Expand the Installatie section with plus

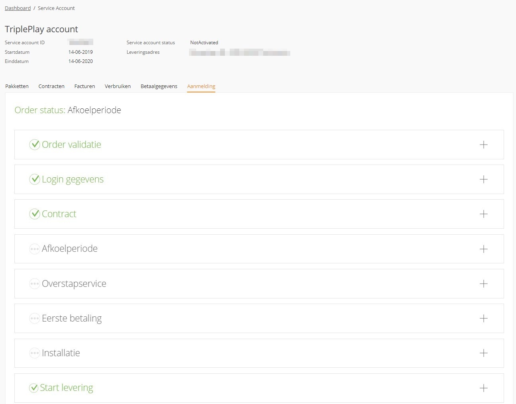483,353
